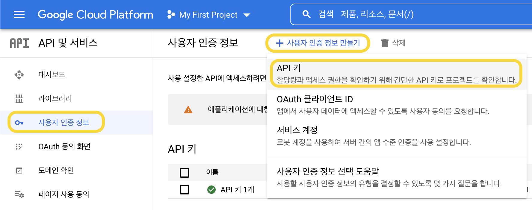532x210 pixels.
Task: Open the hamburger navigation menu
Action: pos(19,14)
